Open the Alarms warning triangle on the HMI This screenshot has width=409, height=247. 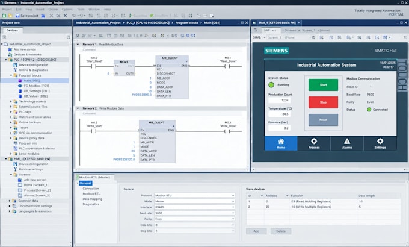point(347,143)
